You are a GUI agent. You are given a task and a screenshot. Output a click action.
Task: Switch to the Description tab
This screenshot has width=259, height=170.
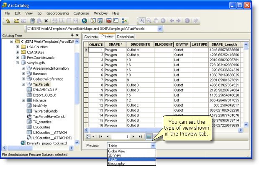point(126,37)
